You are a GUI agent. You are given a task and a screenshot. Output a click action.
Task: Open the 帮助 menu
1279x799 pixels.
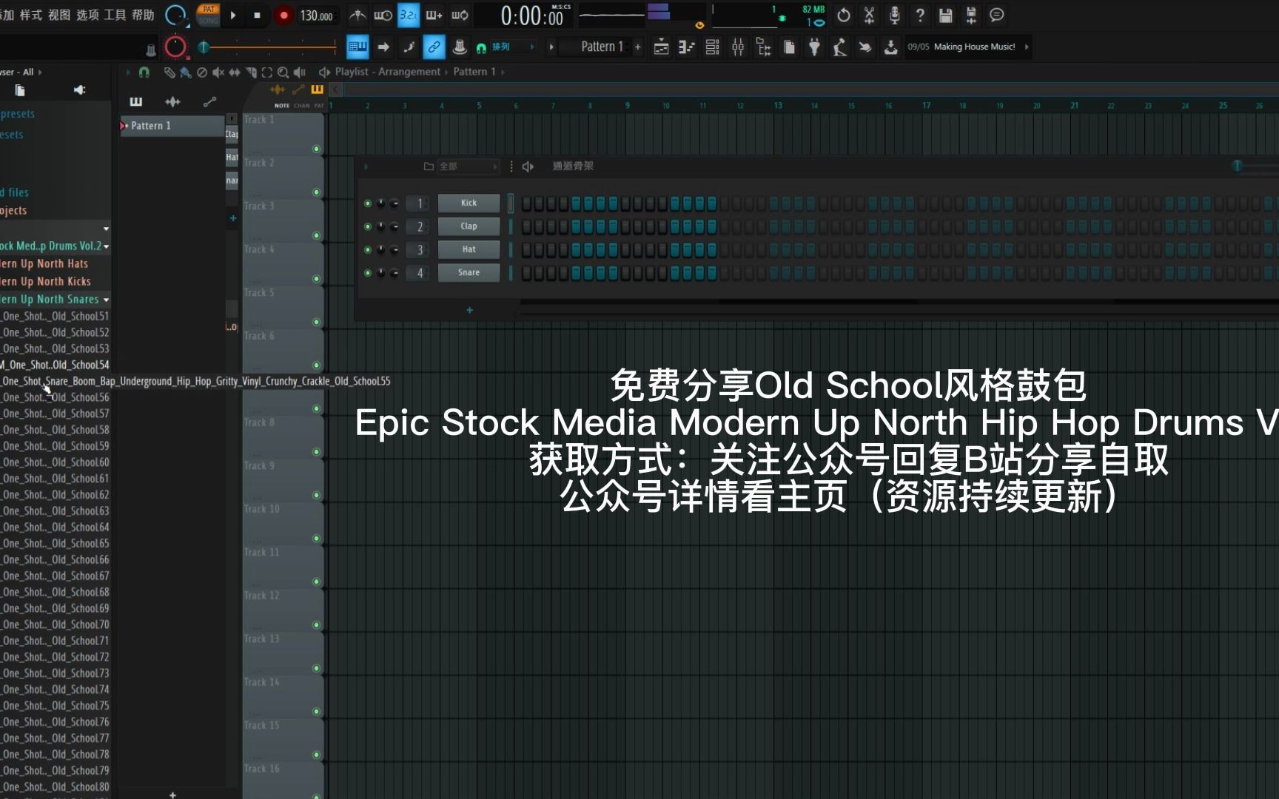pos(143,15)
